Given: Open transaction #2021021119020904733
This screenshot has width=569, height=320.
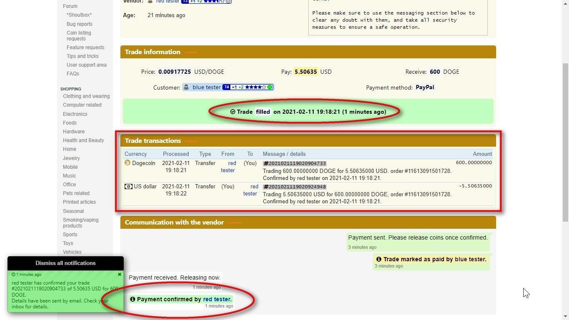Looking at the screenshot, I should [294, 163].
